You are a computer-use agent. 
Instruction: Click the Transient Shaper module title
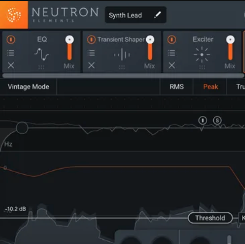121,40
